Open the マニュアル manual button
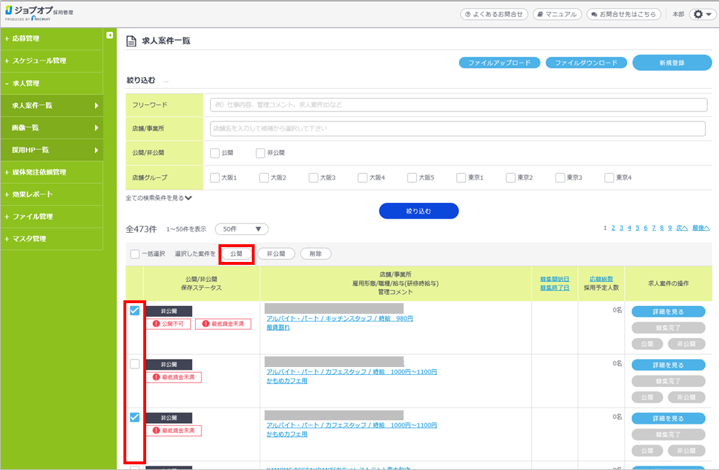The width and height of the screenshot is (720, 470). click(x=557, y=14)
